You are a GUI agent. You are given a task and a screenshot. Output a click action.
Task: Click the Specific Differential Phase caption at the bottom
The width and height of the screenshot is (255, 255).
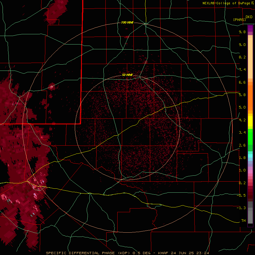point(127,253)
